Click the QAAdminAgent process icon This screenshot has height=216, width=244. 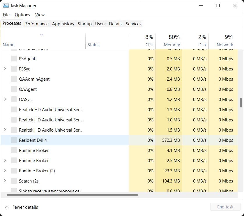[x=14, y=79]
